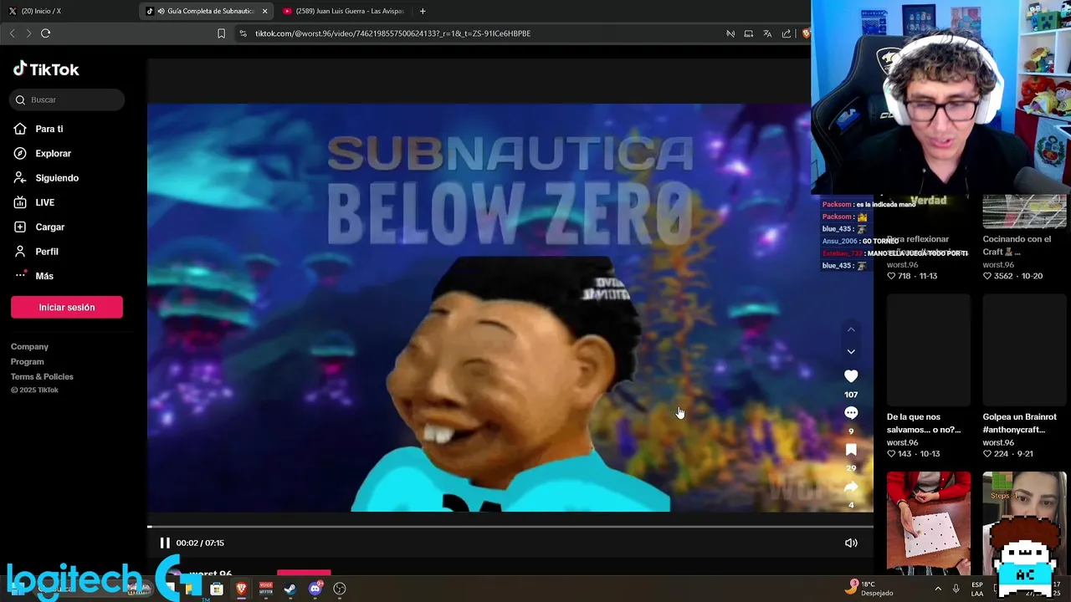Go to previous video up arrow

click(851, 329)
